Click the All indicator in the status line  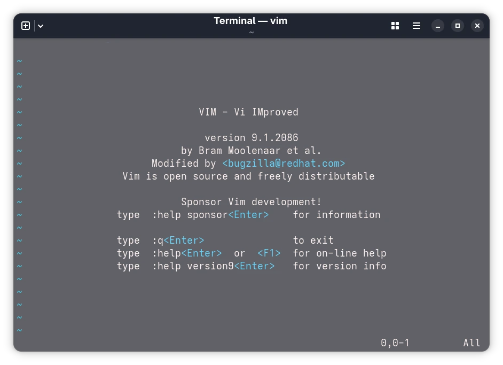pos(471,343)
